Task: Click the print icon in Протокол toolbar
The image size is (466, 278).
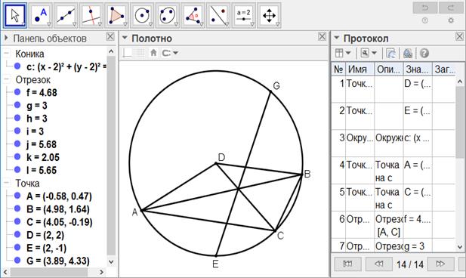Action: coord(407,54)
